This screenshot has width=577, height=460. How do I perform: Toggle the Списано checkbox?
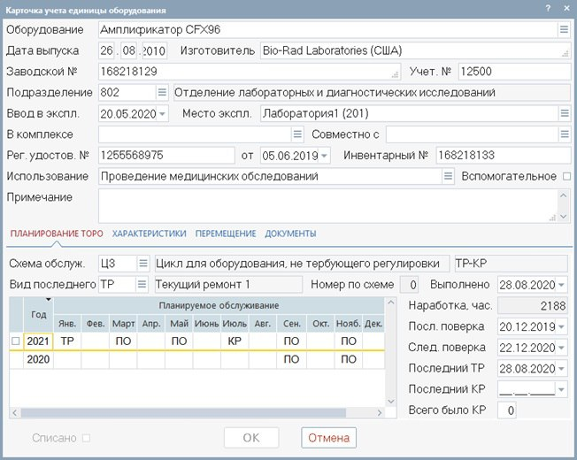pos(86,438)
